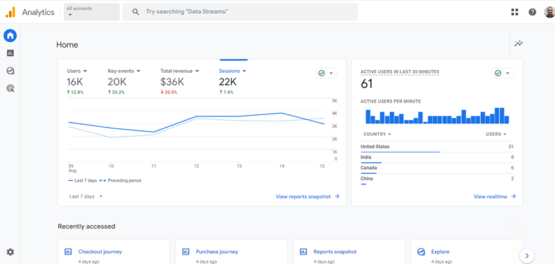Click the Preceding period legend entry

click(x=120, y=181)
